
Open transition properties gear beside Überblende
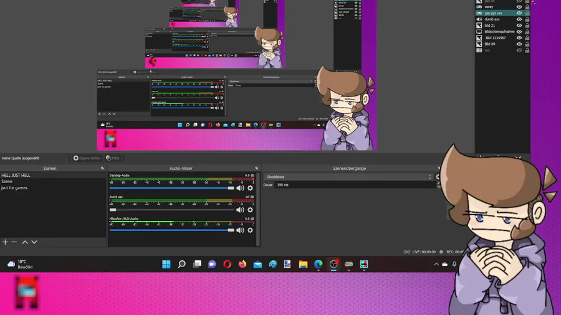point(437,177)
